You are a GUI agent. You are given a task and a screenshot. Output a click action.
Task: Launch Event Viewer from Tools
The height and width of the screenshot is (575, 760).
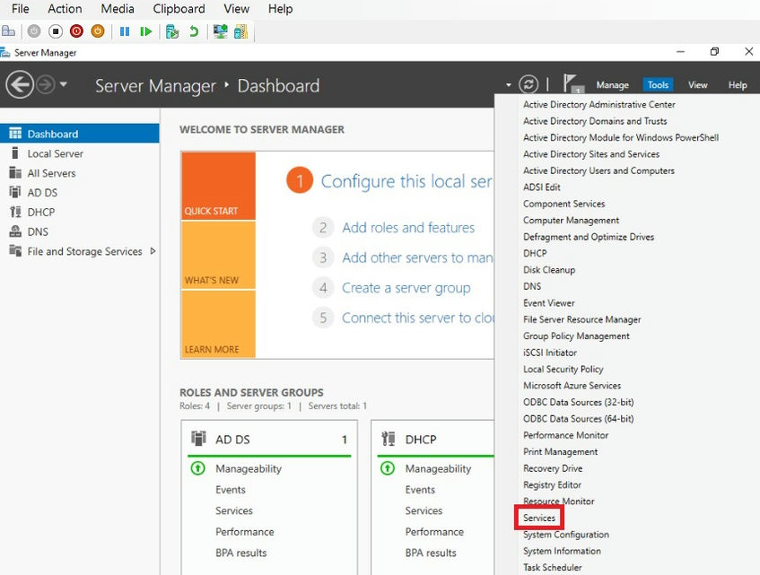(548, 303)
